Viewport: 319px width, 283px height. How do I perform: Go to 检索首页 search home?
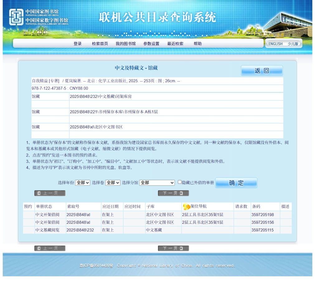coord(100,44)
